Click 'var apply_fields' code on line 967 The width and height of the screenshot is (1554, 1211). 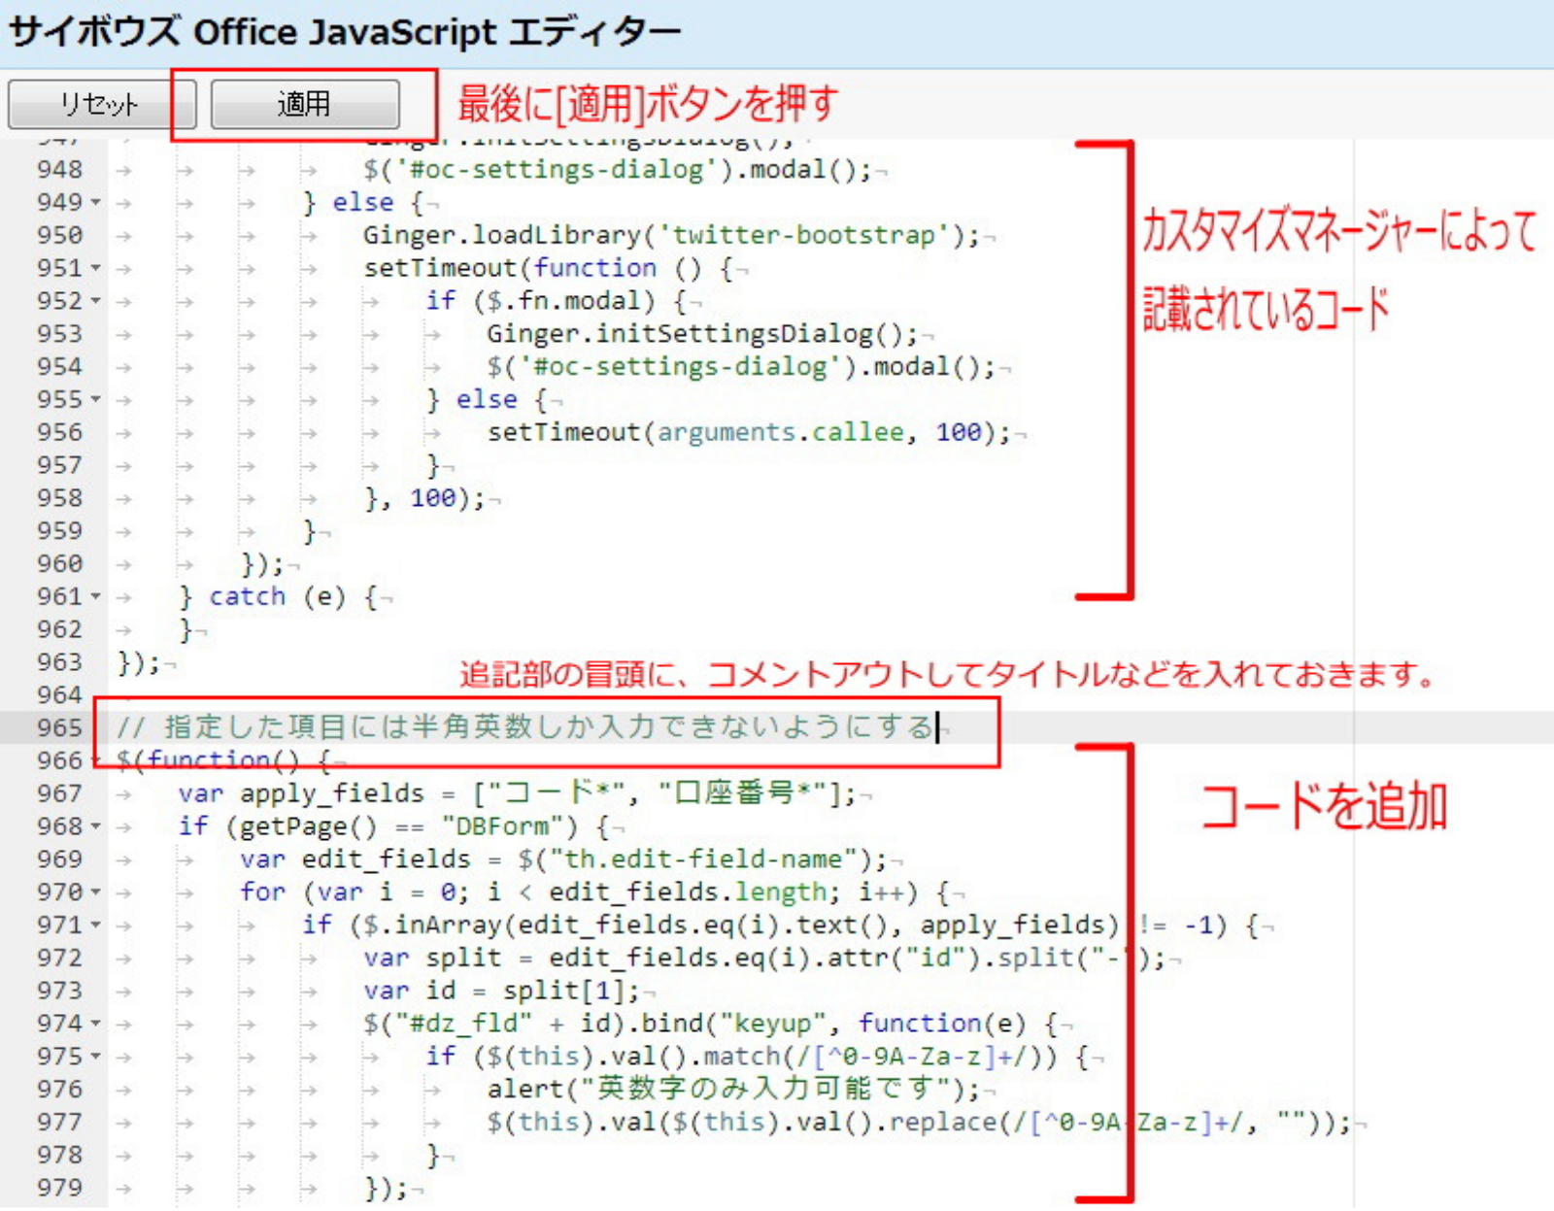point(301,793)
